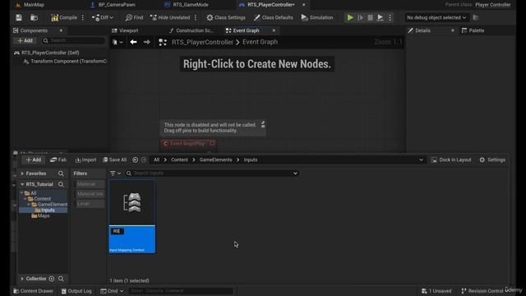
Task: Go forward in content browser history
Action: [x=144, y=160]
